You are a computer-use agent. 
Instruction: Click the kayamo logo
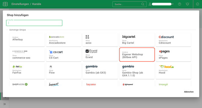[91, 84]
